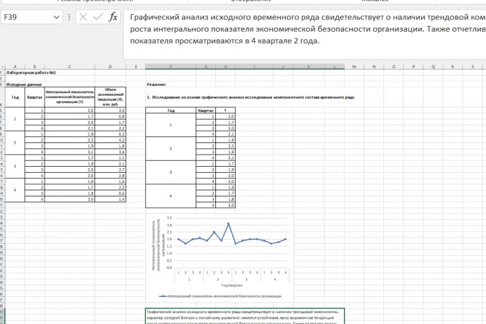Select column S header

(473, 67)
